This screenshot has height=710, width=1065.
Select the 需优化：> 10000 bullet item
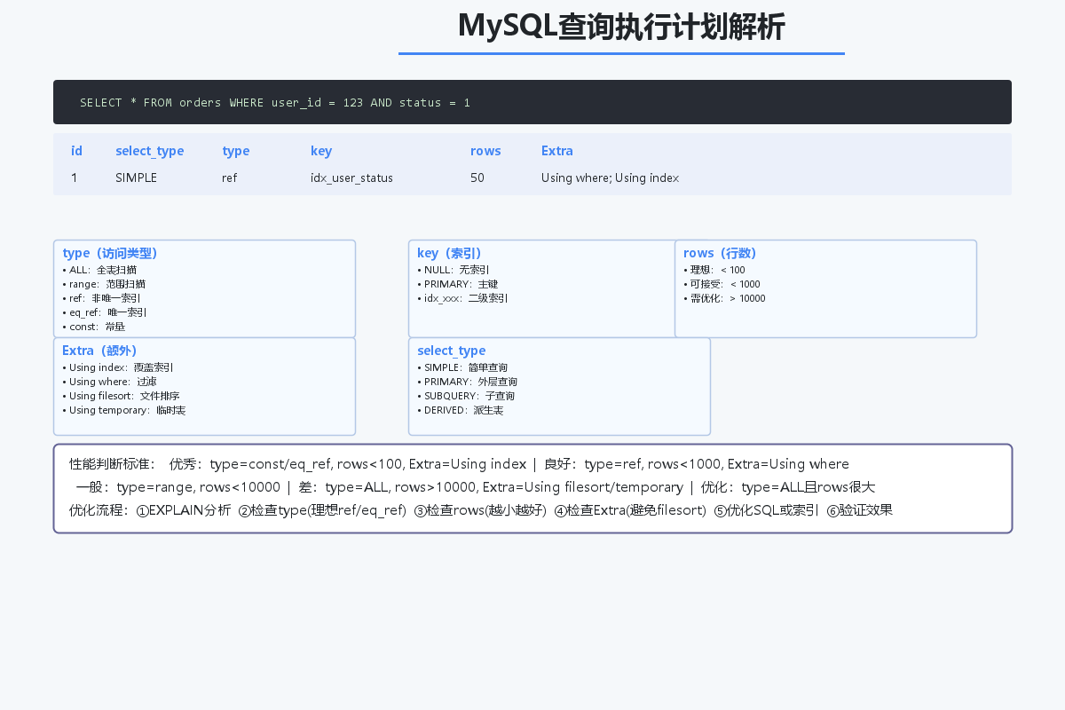(724, 298)
